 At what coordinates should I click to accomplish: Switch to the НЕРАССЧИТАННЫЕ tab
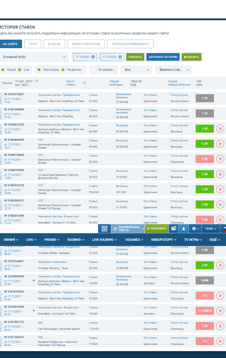coord(86,44)
